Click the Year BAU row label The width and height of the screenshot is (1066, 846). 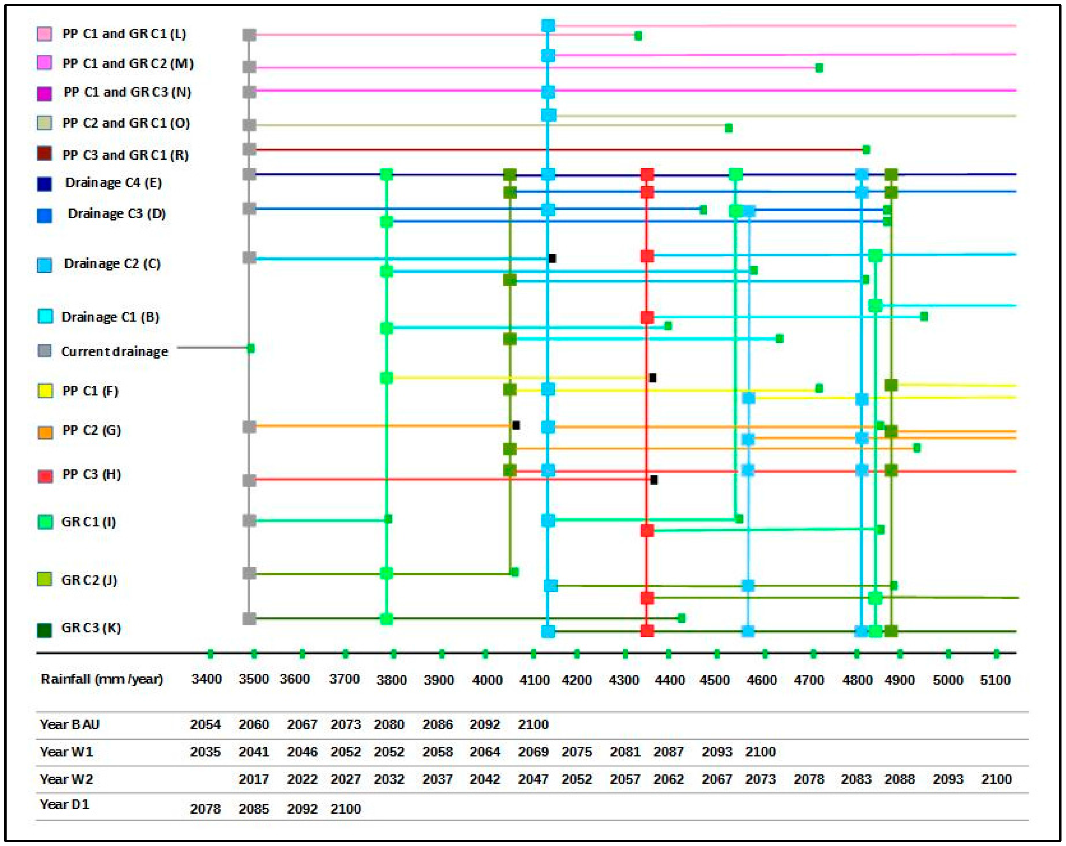tap(70, 724)
